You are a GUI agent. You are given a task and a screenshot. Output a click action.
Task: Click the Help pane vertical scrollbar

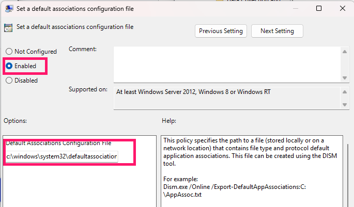click(348, 175)
